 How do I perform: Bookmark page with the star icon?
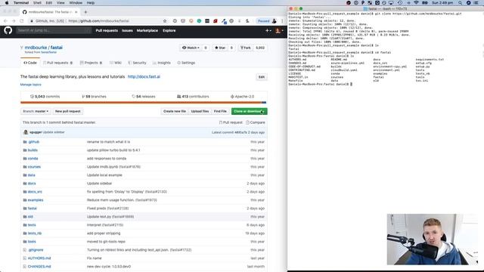pyautogui.click(x=165, y=21)
